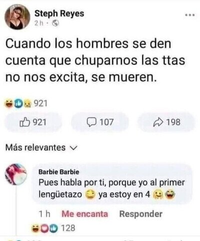Click the laughing reaction emoji on post
This screenshot has width=200, height=241.
click(9, 103)
